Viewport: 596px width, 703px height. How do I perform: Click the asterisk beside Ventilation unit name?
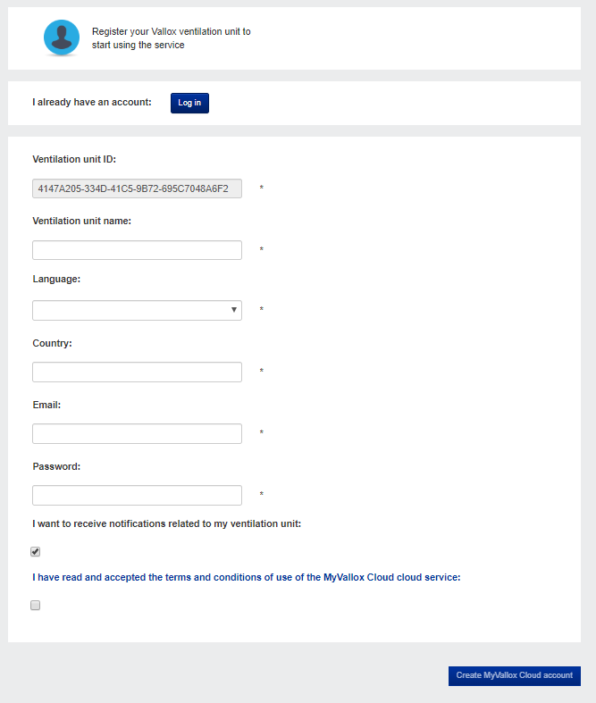(x=262, y=250)
